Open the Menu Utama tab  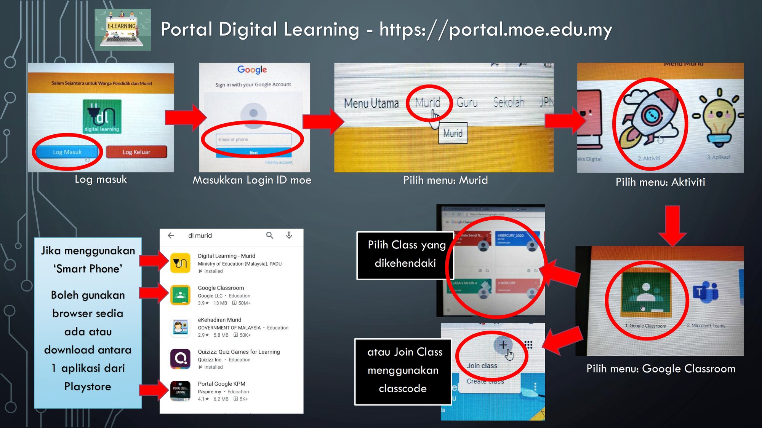point(371,103)
